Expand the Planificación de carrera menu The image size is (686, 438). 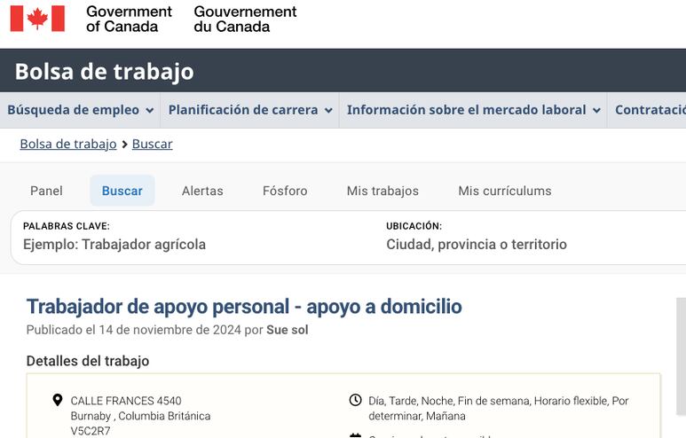250,110
